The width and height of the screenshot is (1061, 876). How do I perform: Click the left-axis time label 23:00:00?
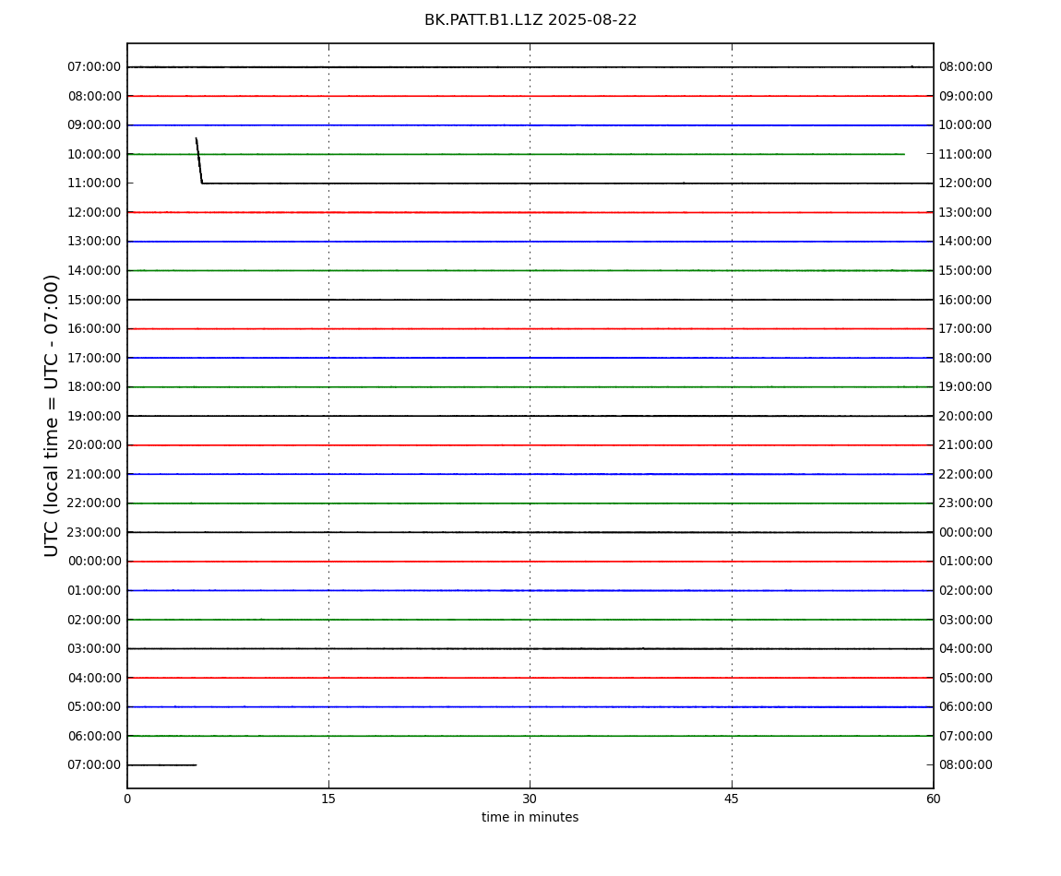pyautogui.click(x=94, y=532)
